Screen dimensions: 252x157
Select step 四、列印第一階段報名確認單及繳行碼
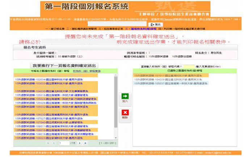(182, 29)
